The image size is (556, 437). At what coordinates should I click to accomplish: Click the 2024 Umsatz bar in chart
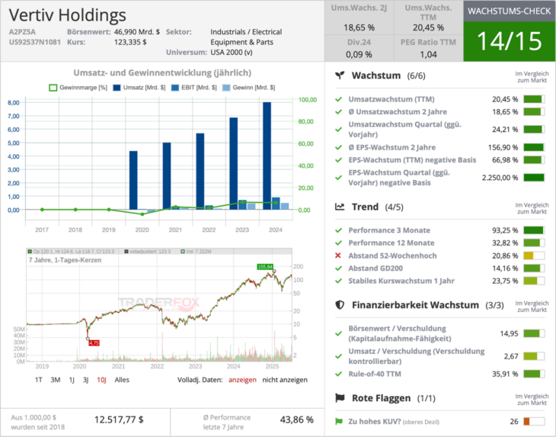267,156
